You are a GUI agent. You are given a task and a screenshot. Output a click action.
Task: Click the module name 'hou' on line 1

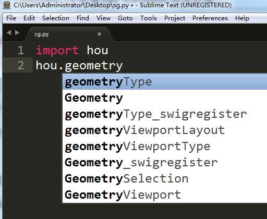[x=98, y=51]
